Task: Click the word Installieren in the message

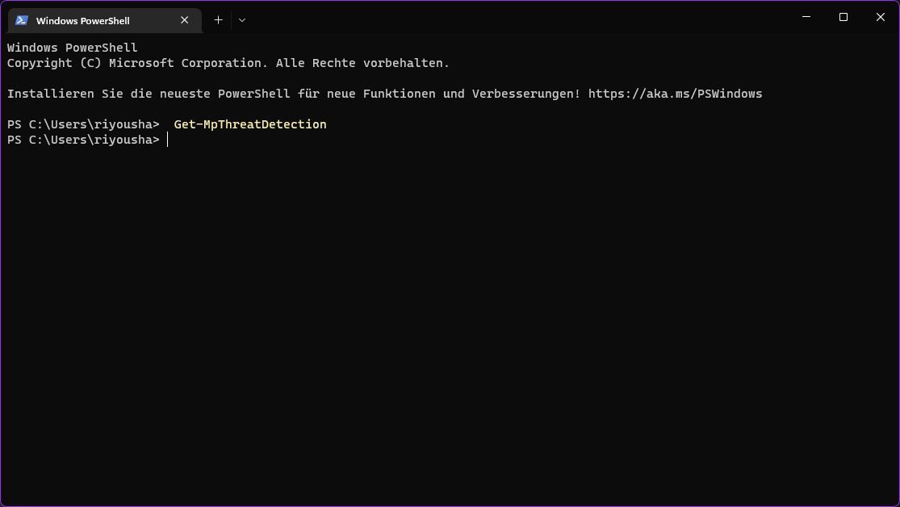Action: click(x=51, y=94)
